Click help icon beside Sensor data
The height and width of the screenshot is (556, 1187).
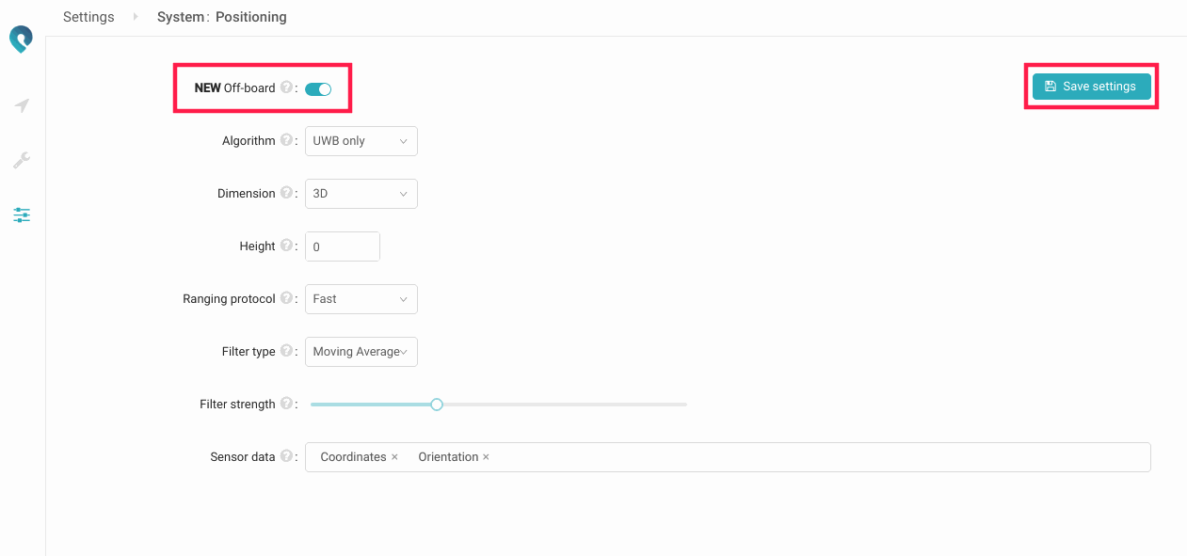click(286, 456)
